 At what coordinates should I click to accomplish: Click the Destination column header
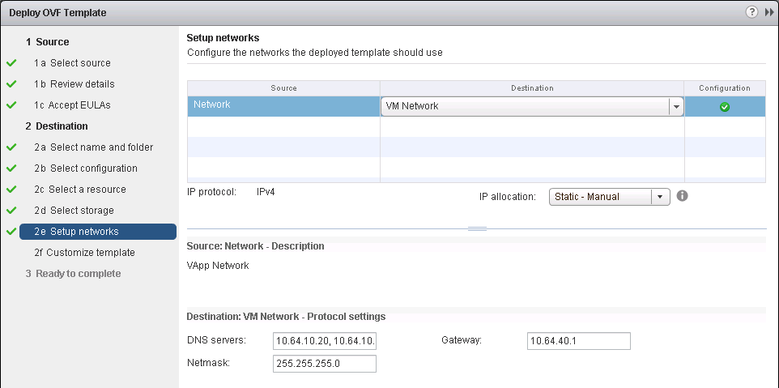[x=532, y=87]
